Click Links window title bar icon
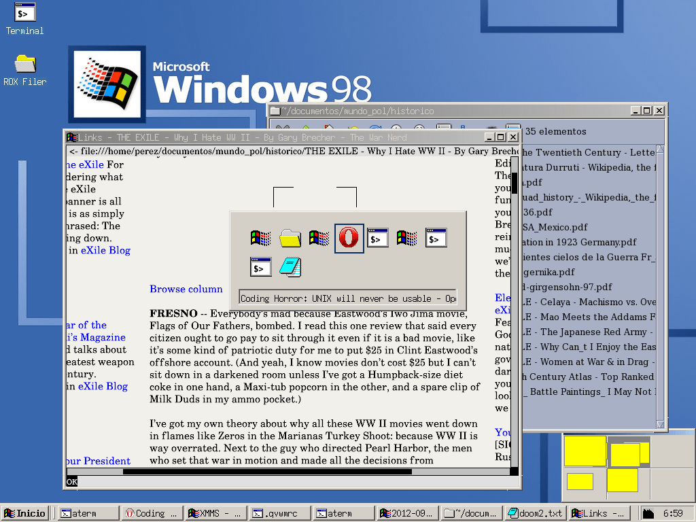Viewport: 696px width, 522px height. point(72,137)
